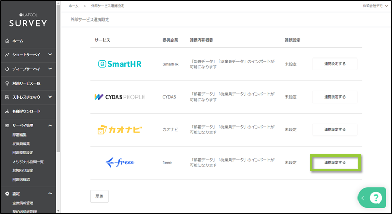Open 部署編集 in the sidebar
Viewport: 392px width, 214px height.
click(21, 134)
